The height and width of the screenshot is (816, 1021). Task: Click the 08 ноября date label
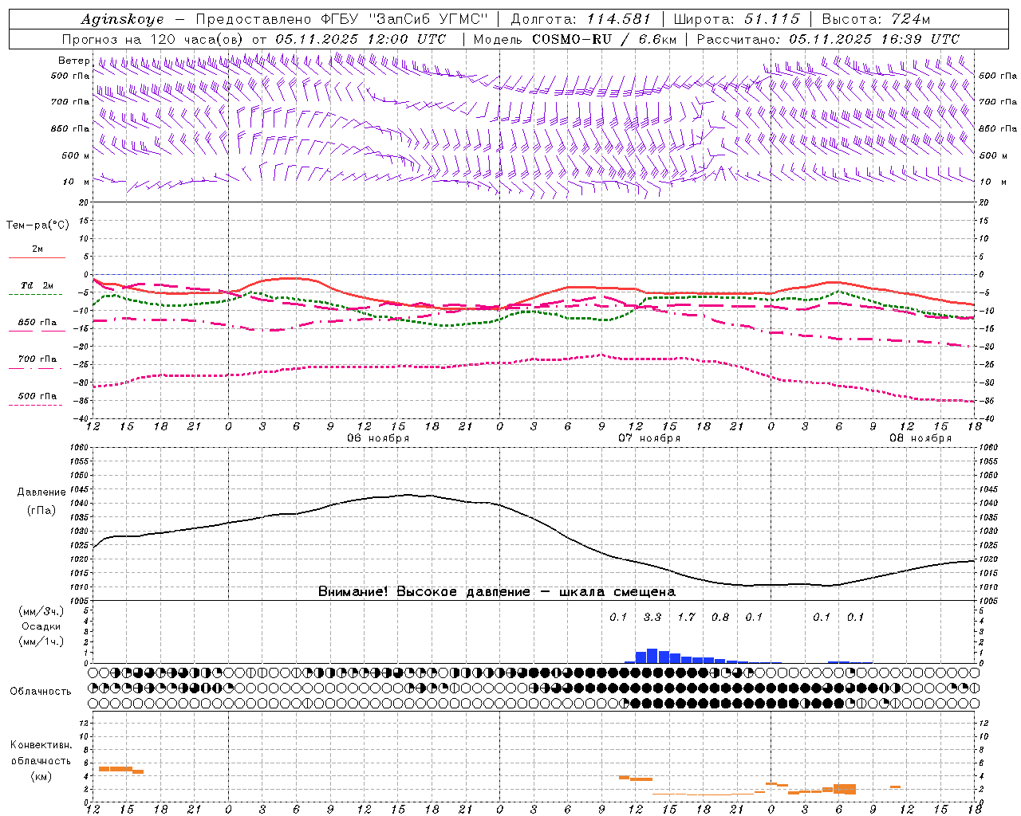[x=920, y=438]
